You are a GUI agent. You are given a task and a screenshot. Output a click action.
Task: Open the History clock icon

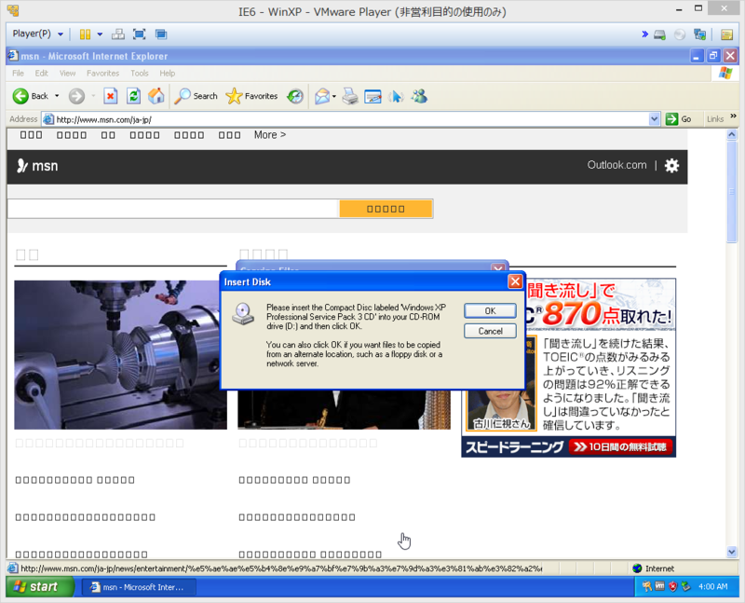295,97
